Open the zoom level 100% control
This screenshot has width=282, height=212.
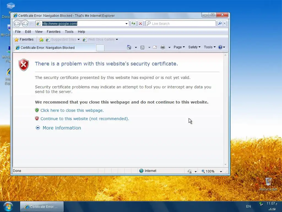tap(208, 171)
